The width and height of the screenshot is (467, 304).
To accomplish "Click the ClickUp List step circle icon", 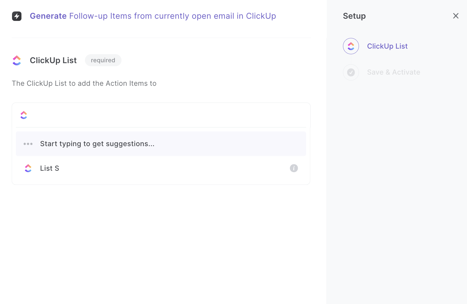I will point(351,46).
